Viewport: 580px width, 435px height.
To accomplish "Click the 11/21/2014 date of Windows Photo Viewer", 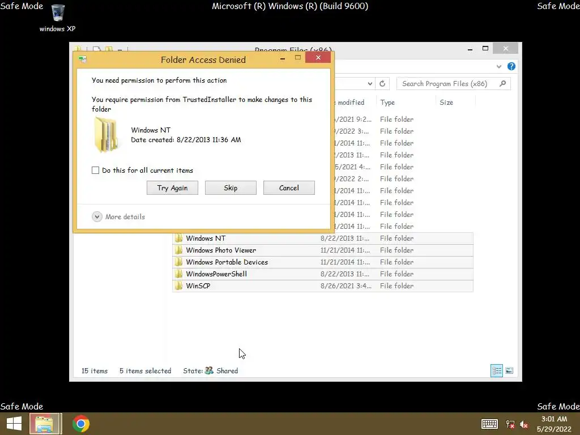I will click(345, 250).
